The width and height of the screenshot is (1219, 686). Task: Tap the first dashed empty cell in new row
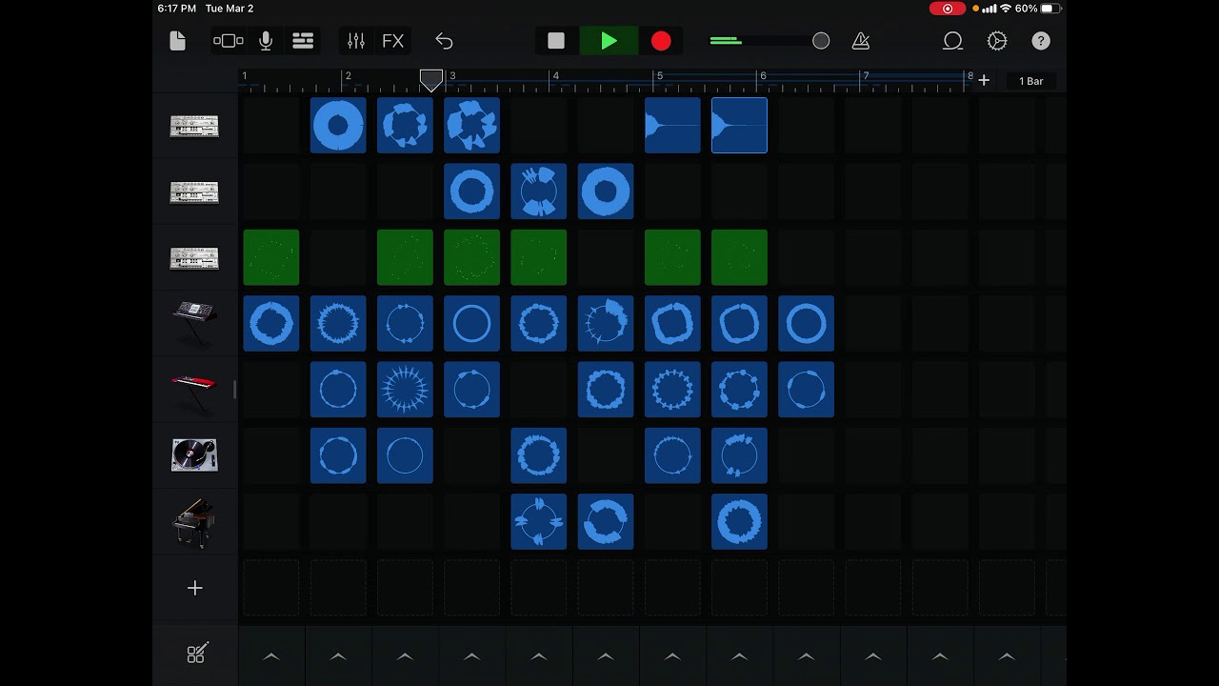(271, 588)
